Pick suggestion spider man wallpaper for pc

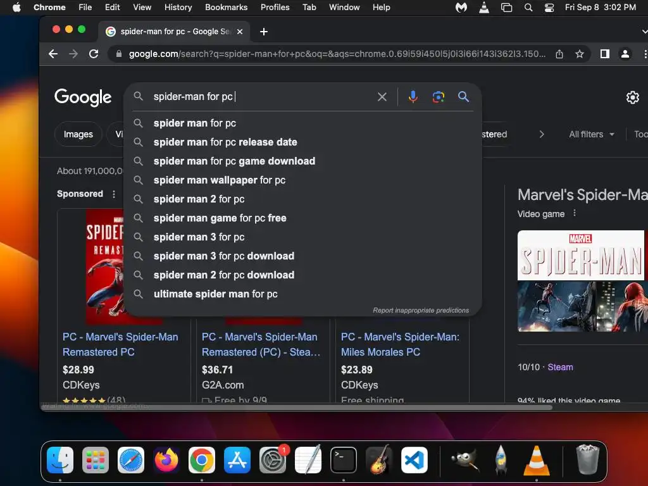pyautogui.click(x=302, y=180)
